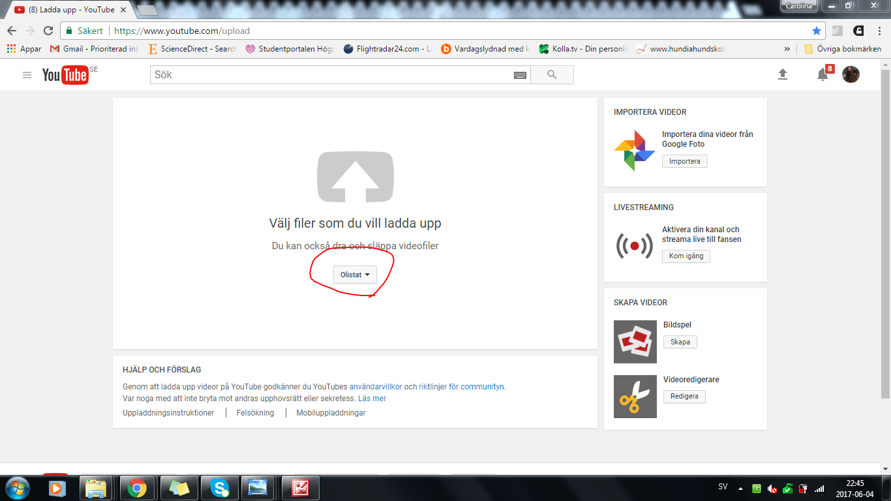
Task: Open the Flightradar24.com bookmark
Action: [388, 49]
